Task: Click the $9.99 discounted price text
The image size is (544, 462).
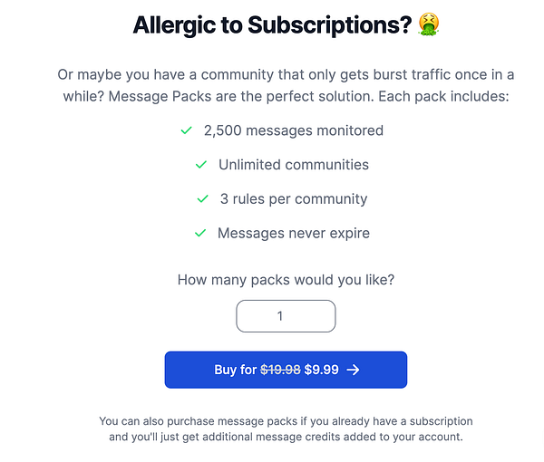Action: [x=321, y=370]
